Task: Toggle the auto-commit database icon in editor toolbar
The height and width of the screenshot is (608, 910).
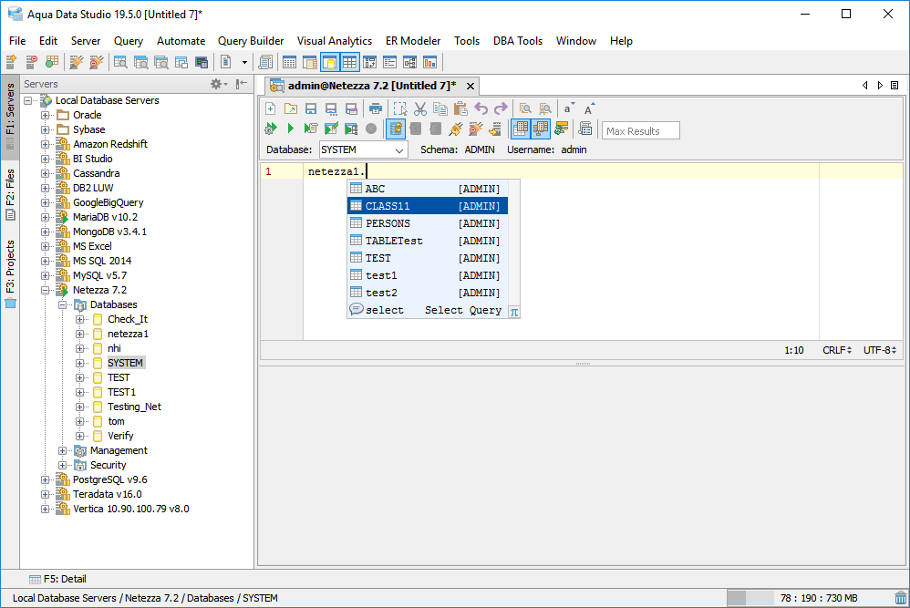Action: [395, 129]
